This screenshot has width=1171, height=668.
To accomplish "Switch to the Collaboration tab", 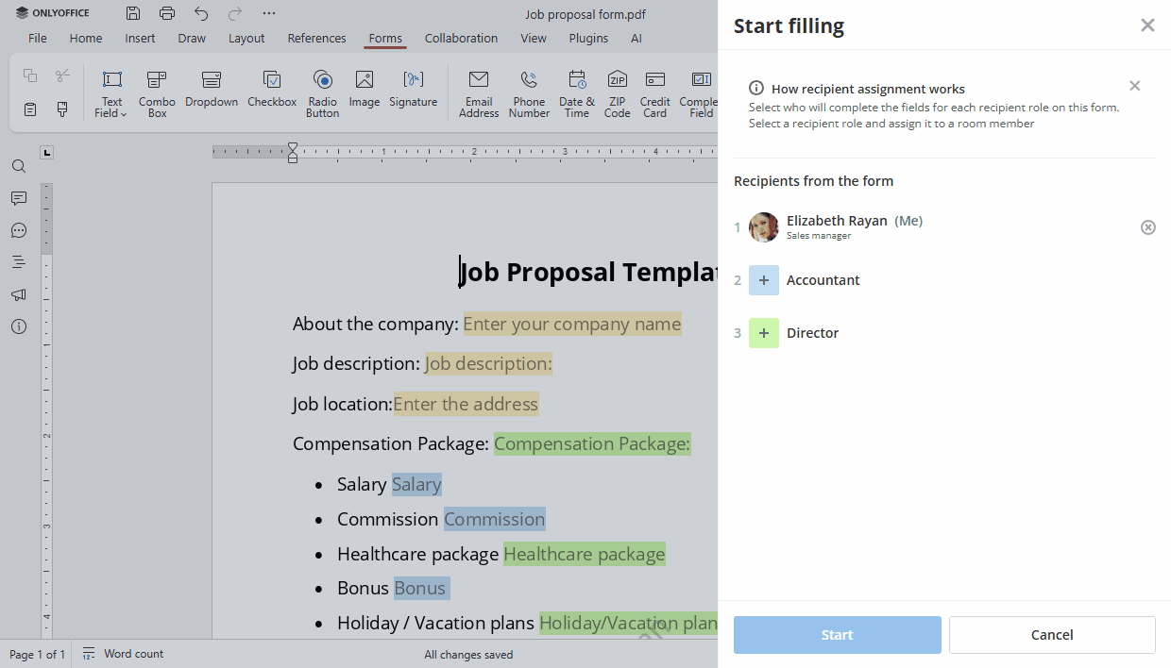I will tap(461, 39).
